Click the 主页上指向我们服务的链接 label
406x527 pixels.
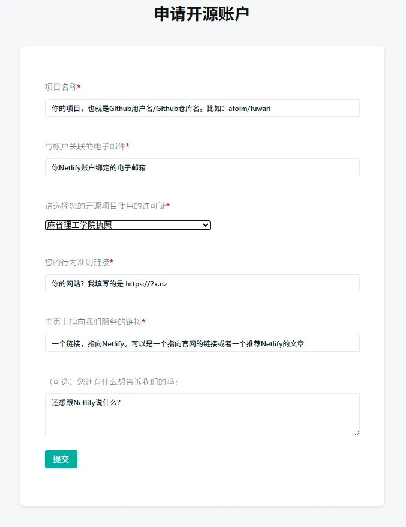pyautogui.click(x=93, y=322)
